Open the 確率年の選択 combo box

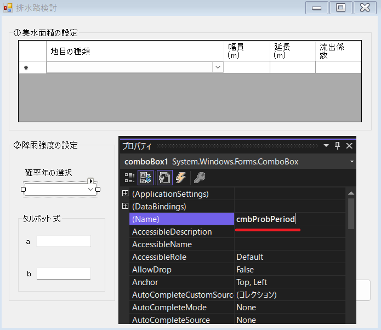pos(91,189)
